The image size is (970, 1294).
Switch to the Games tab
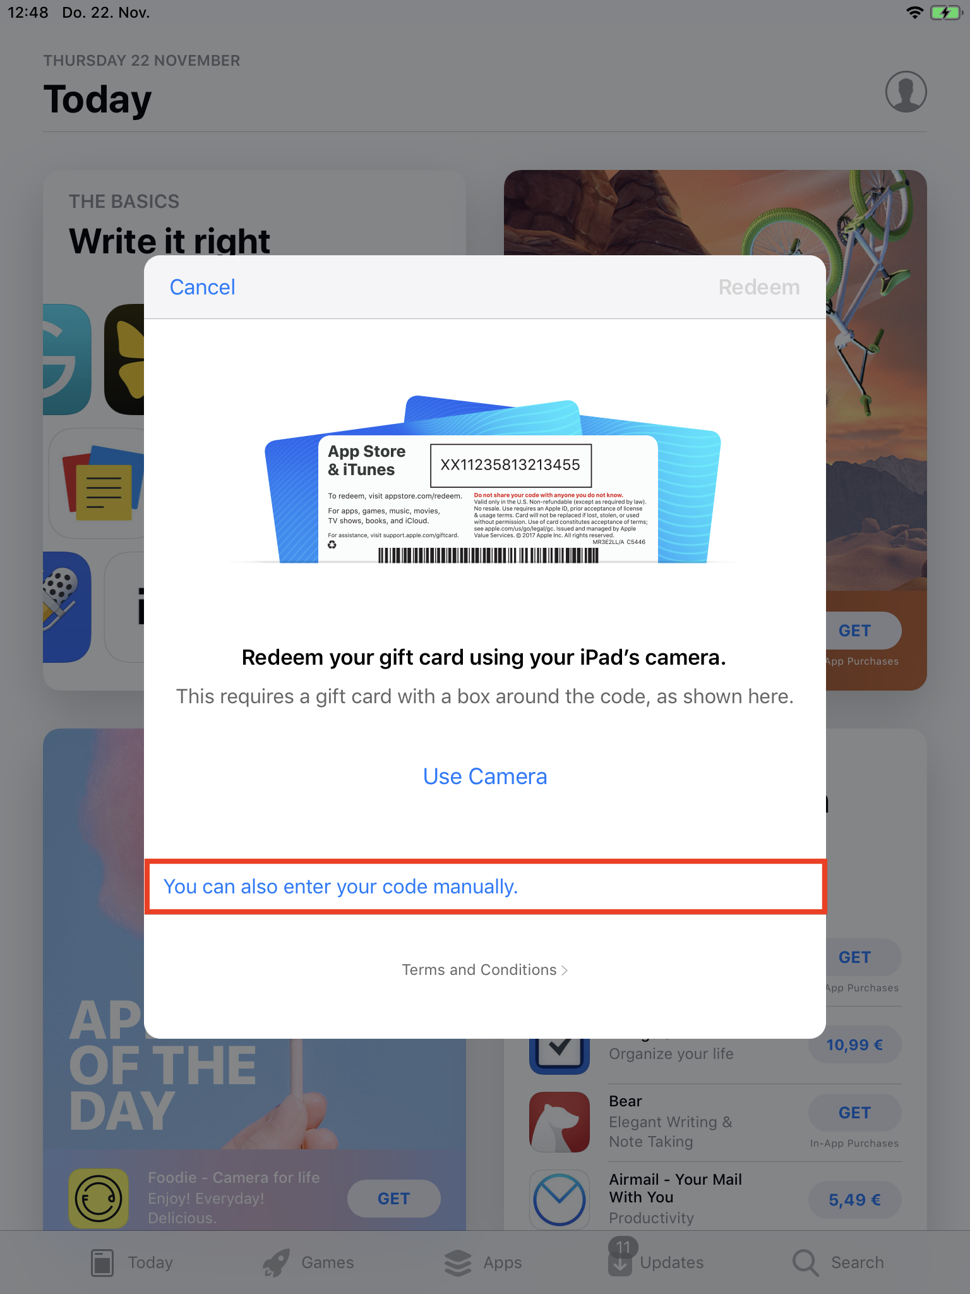(308, 1262)
